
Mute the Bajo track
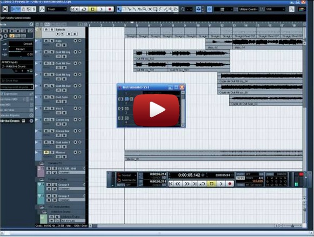point(46,41)
